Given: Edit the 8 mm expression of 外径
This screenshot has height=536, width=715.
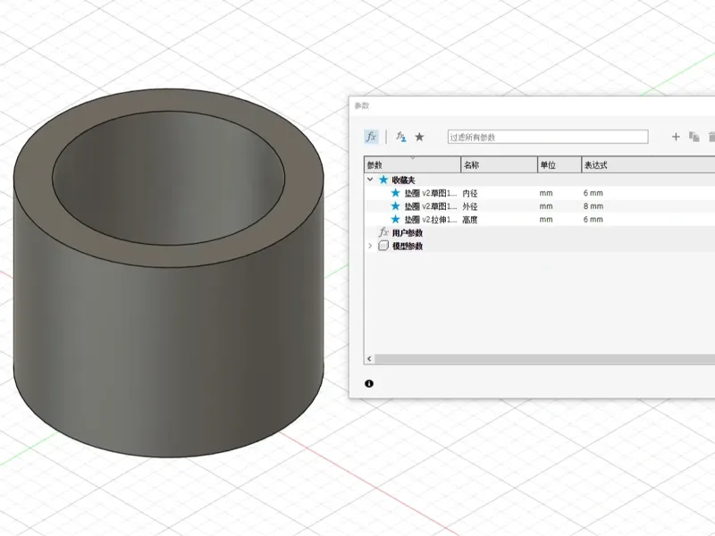Looking at the screenshot, I should click(x=593, y=206).
